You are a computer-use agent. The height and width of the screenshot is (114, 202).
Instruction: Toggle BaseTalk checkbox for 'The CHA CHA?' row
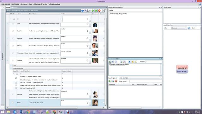click(x=16, y=83)
